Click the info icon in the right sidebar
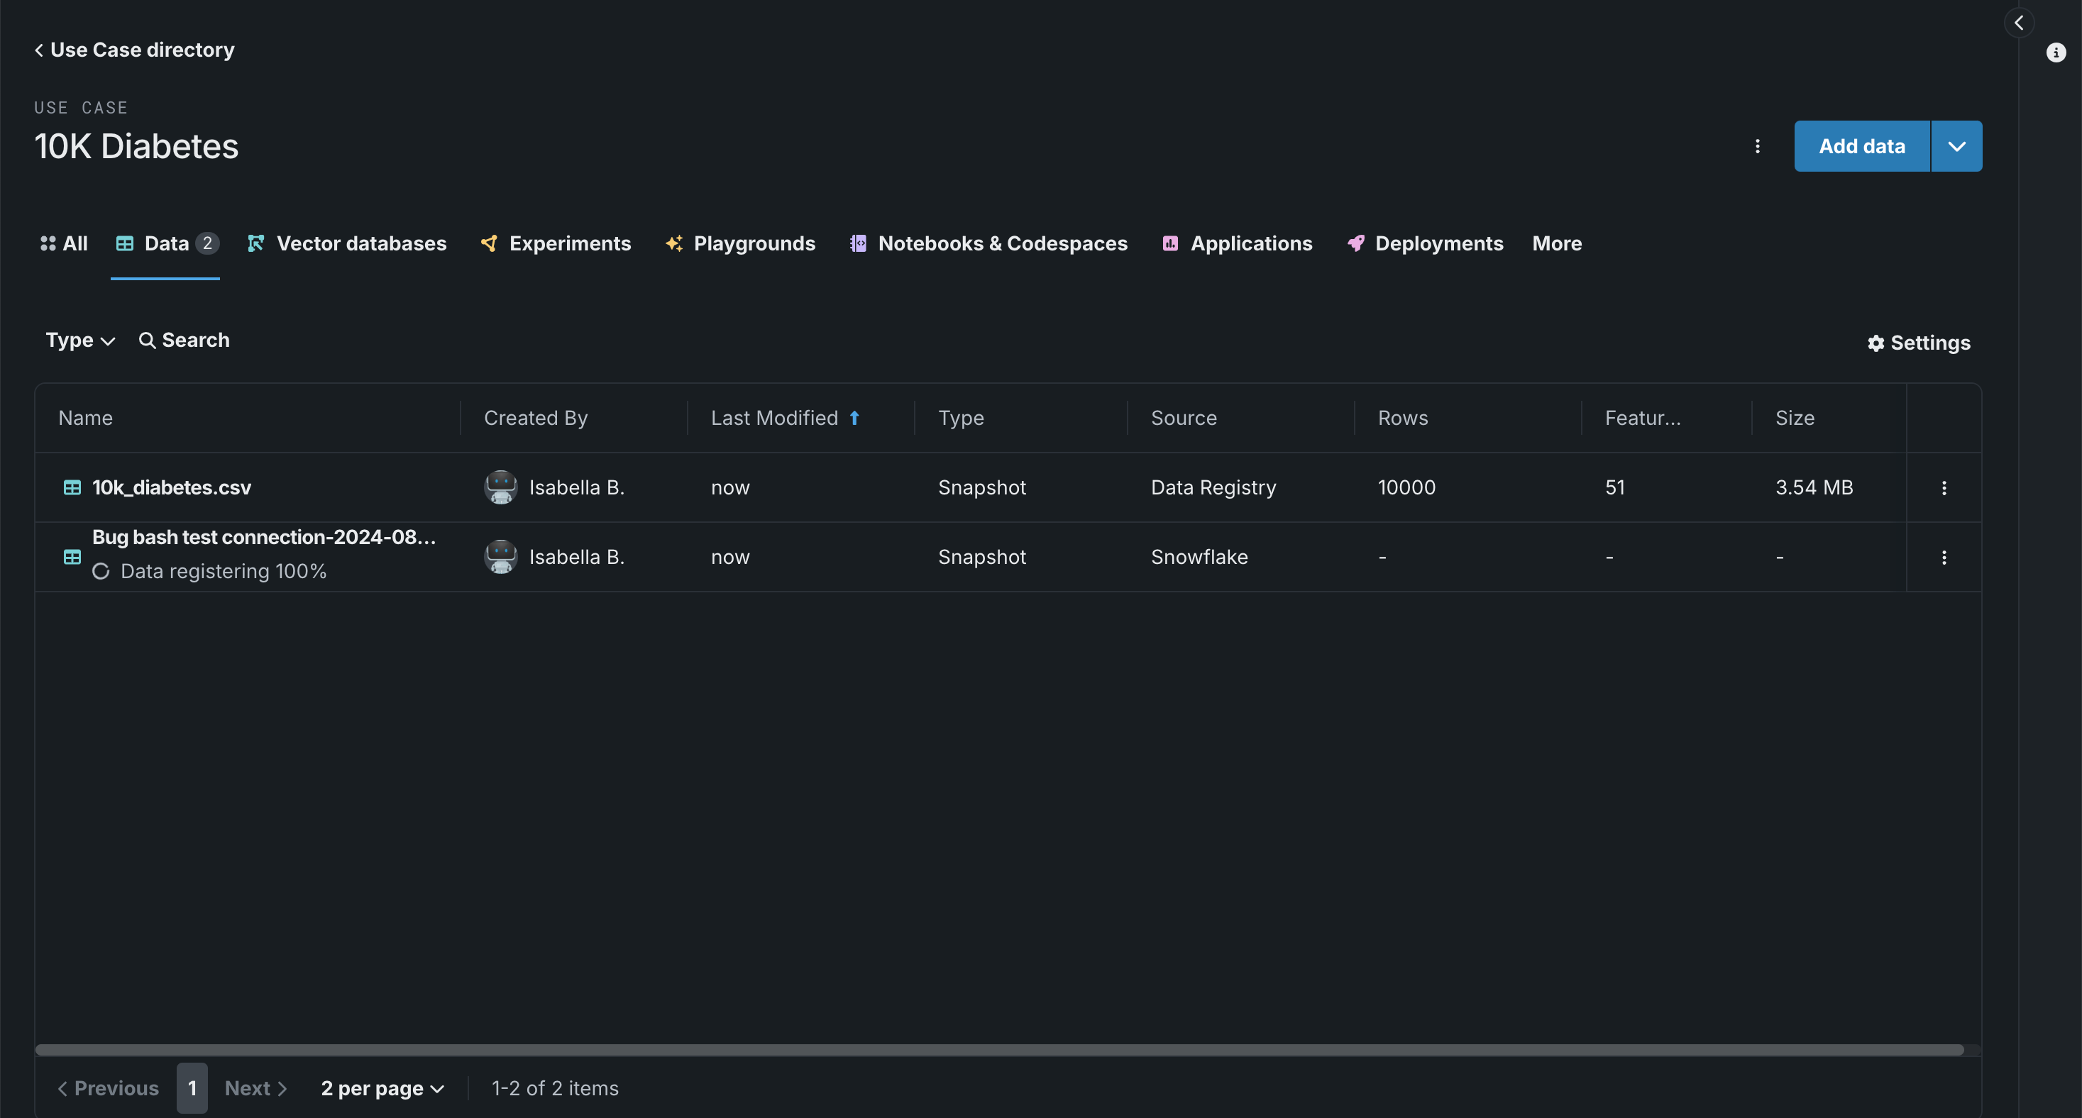Viewport: 2082px width, 1118px height. point(2055,53)
